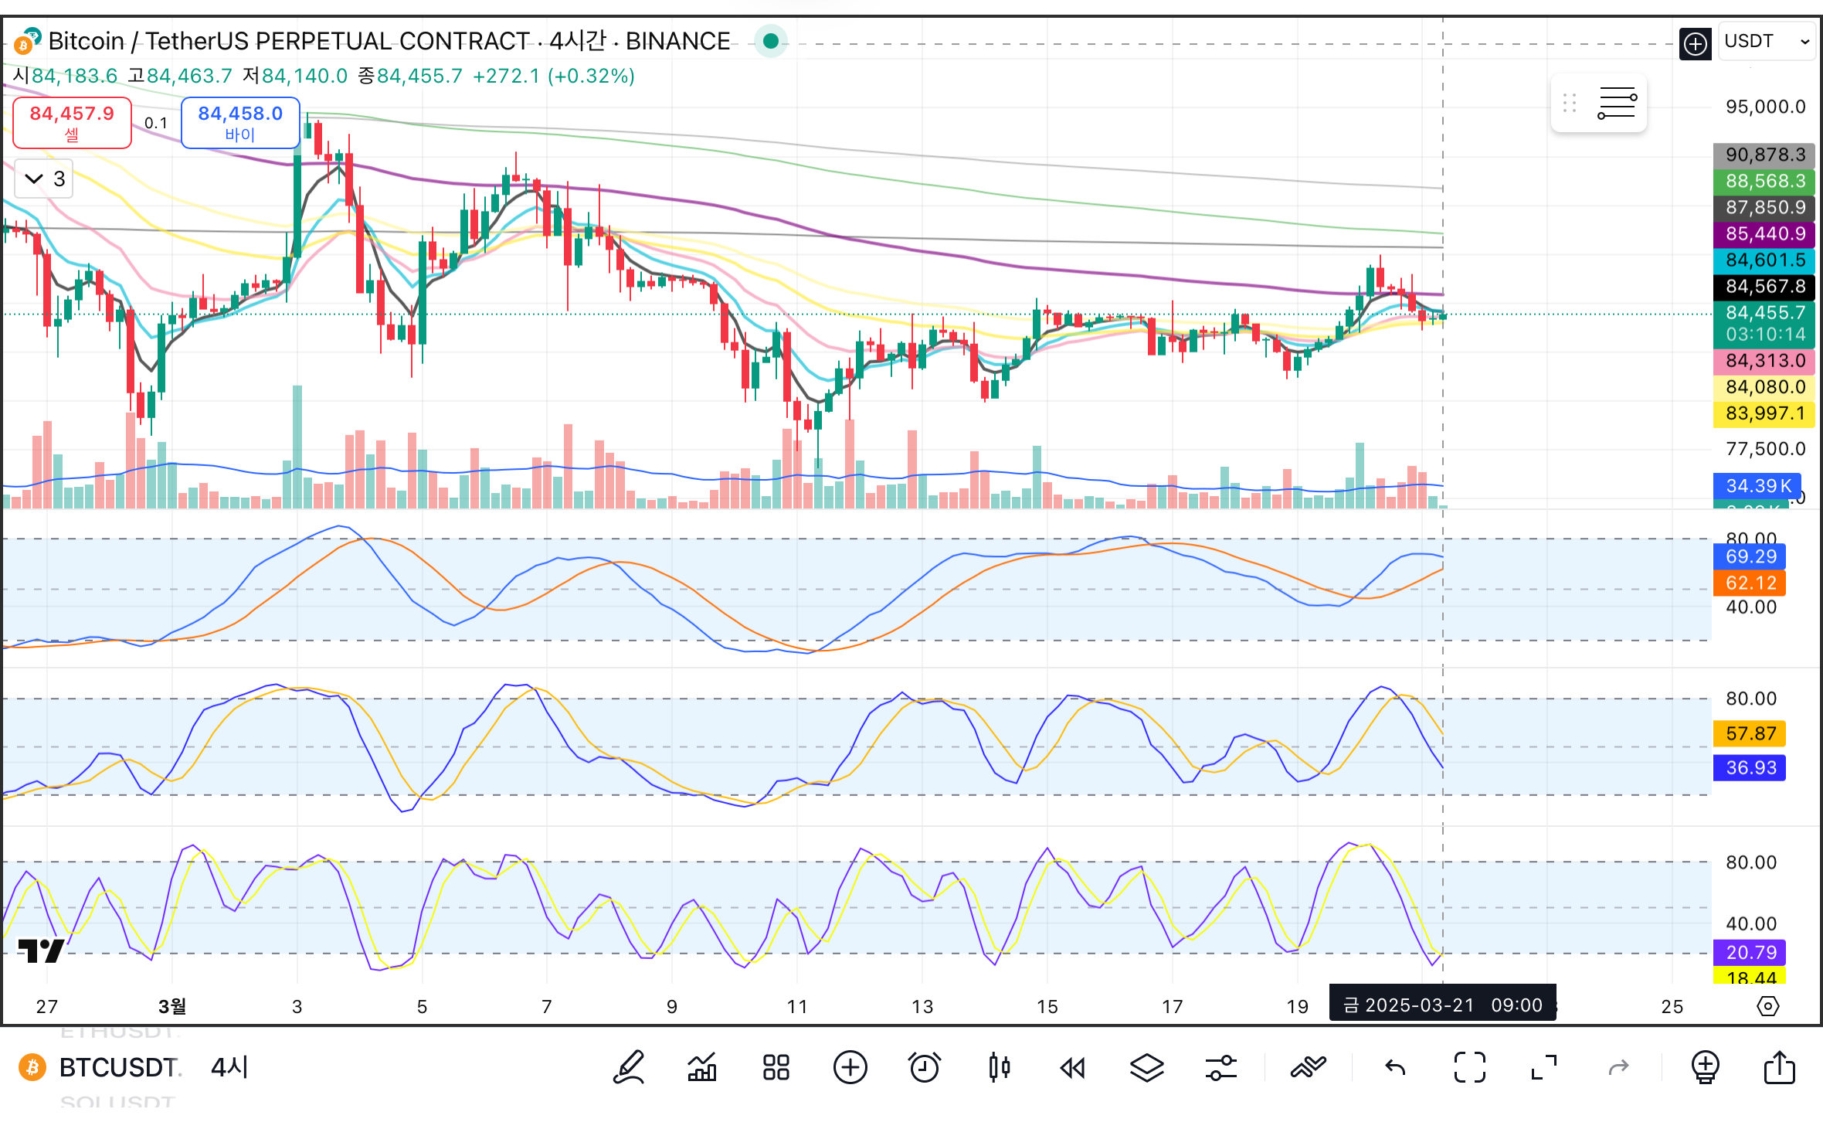Screen dimensions: 1823x1146
Task: Toggle the bracket-frame selection mode icon
Action: (x=1469, y=1068)
